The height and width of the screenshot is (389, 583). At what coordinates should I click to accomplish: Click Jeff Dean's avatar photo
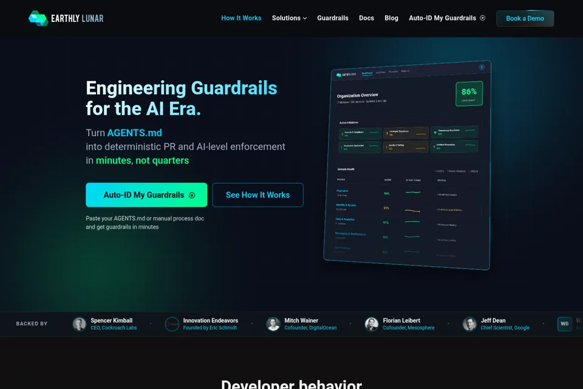(469, 324)
